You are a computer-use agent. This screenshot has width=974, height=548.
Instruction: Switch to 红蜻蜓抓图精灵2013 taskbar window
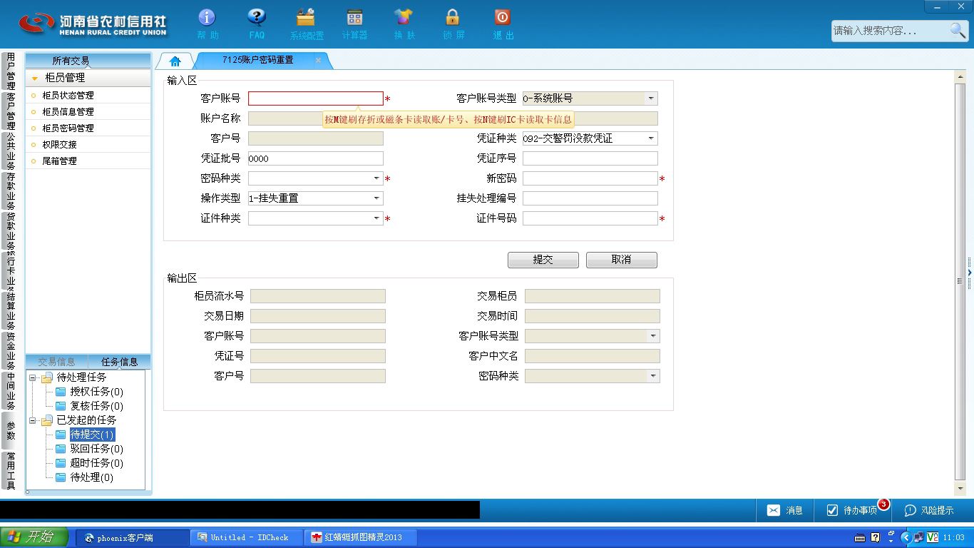click(x=361, y=537)
